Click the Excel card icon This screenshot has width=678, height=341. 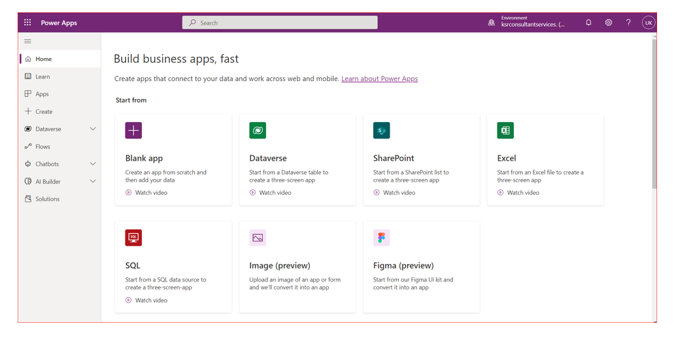505,130
